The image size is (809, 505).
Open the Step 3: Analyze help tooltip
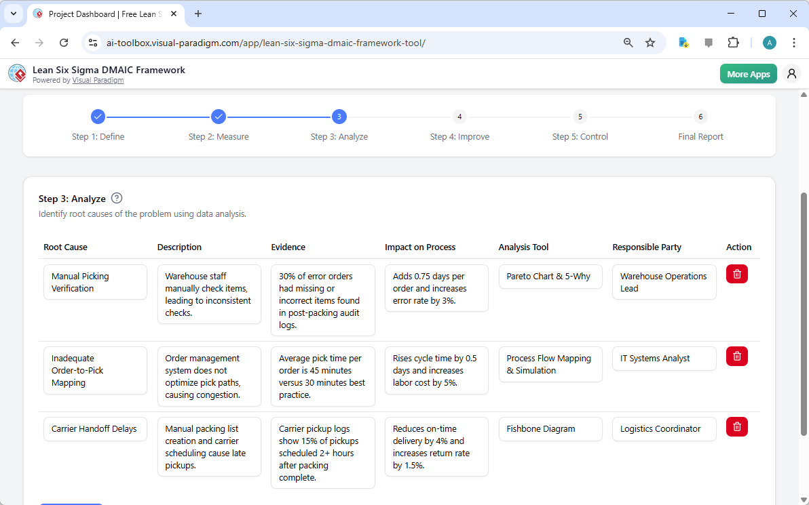coord(117,198)
